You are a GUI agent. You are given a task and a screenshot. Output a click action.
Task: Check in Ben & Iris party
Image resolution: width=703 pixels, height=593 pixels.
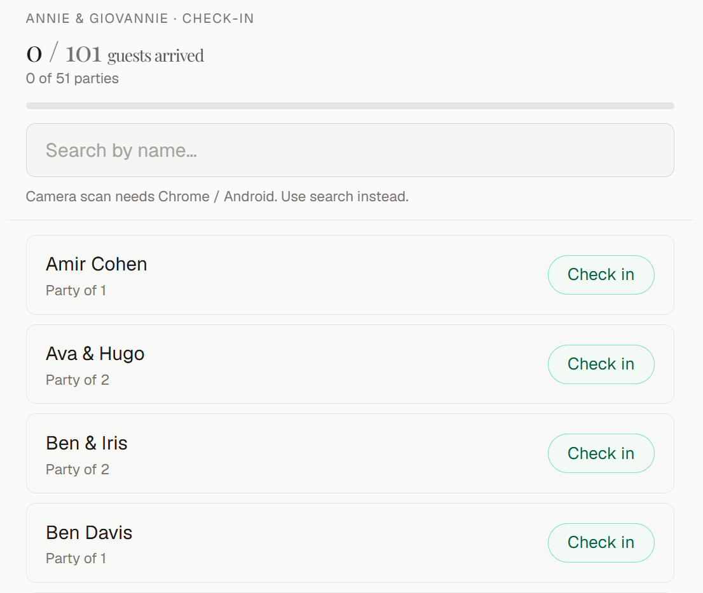(601, 453)
